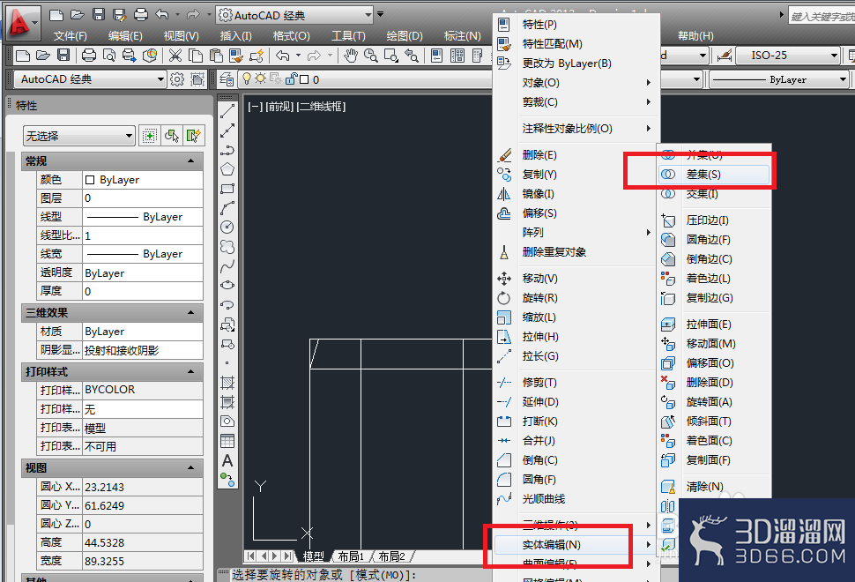Viewport: 855px width, 582px height.
Task: Open the 帮助(H) menu
Action: tap(695, 36)
